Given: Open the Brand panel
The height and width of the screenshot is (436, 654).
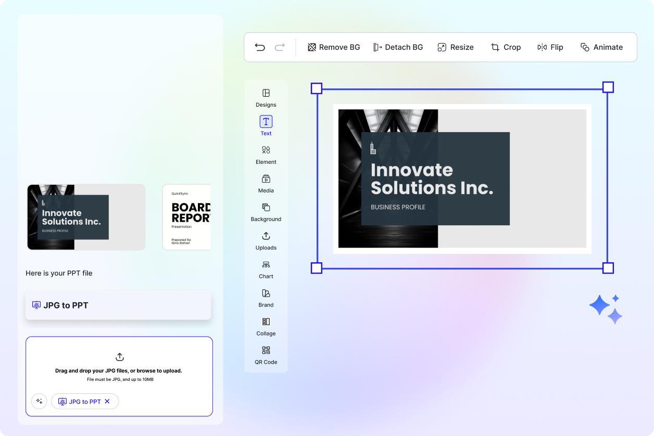Looking at the screenshot, I should pos(266,298).
